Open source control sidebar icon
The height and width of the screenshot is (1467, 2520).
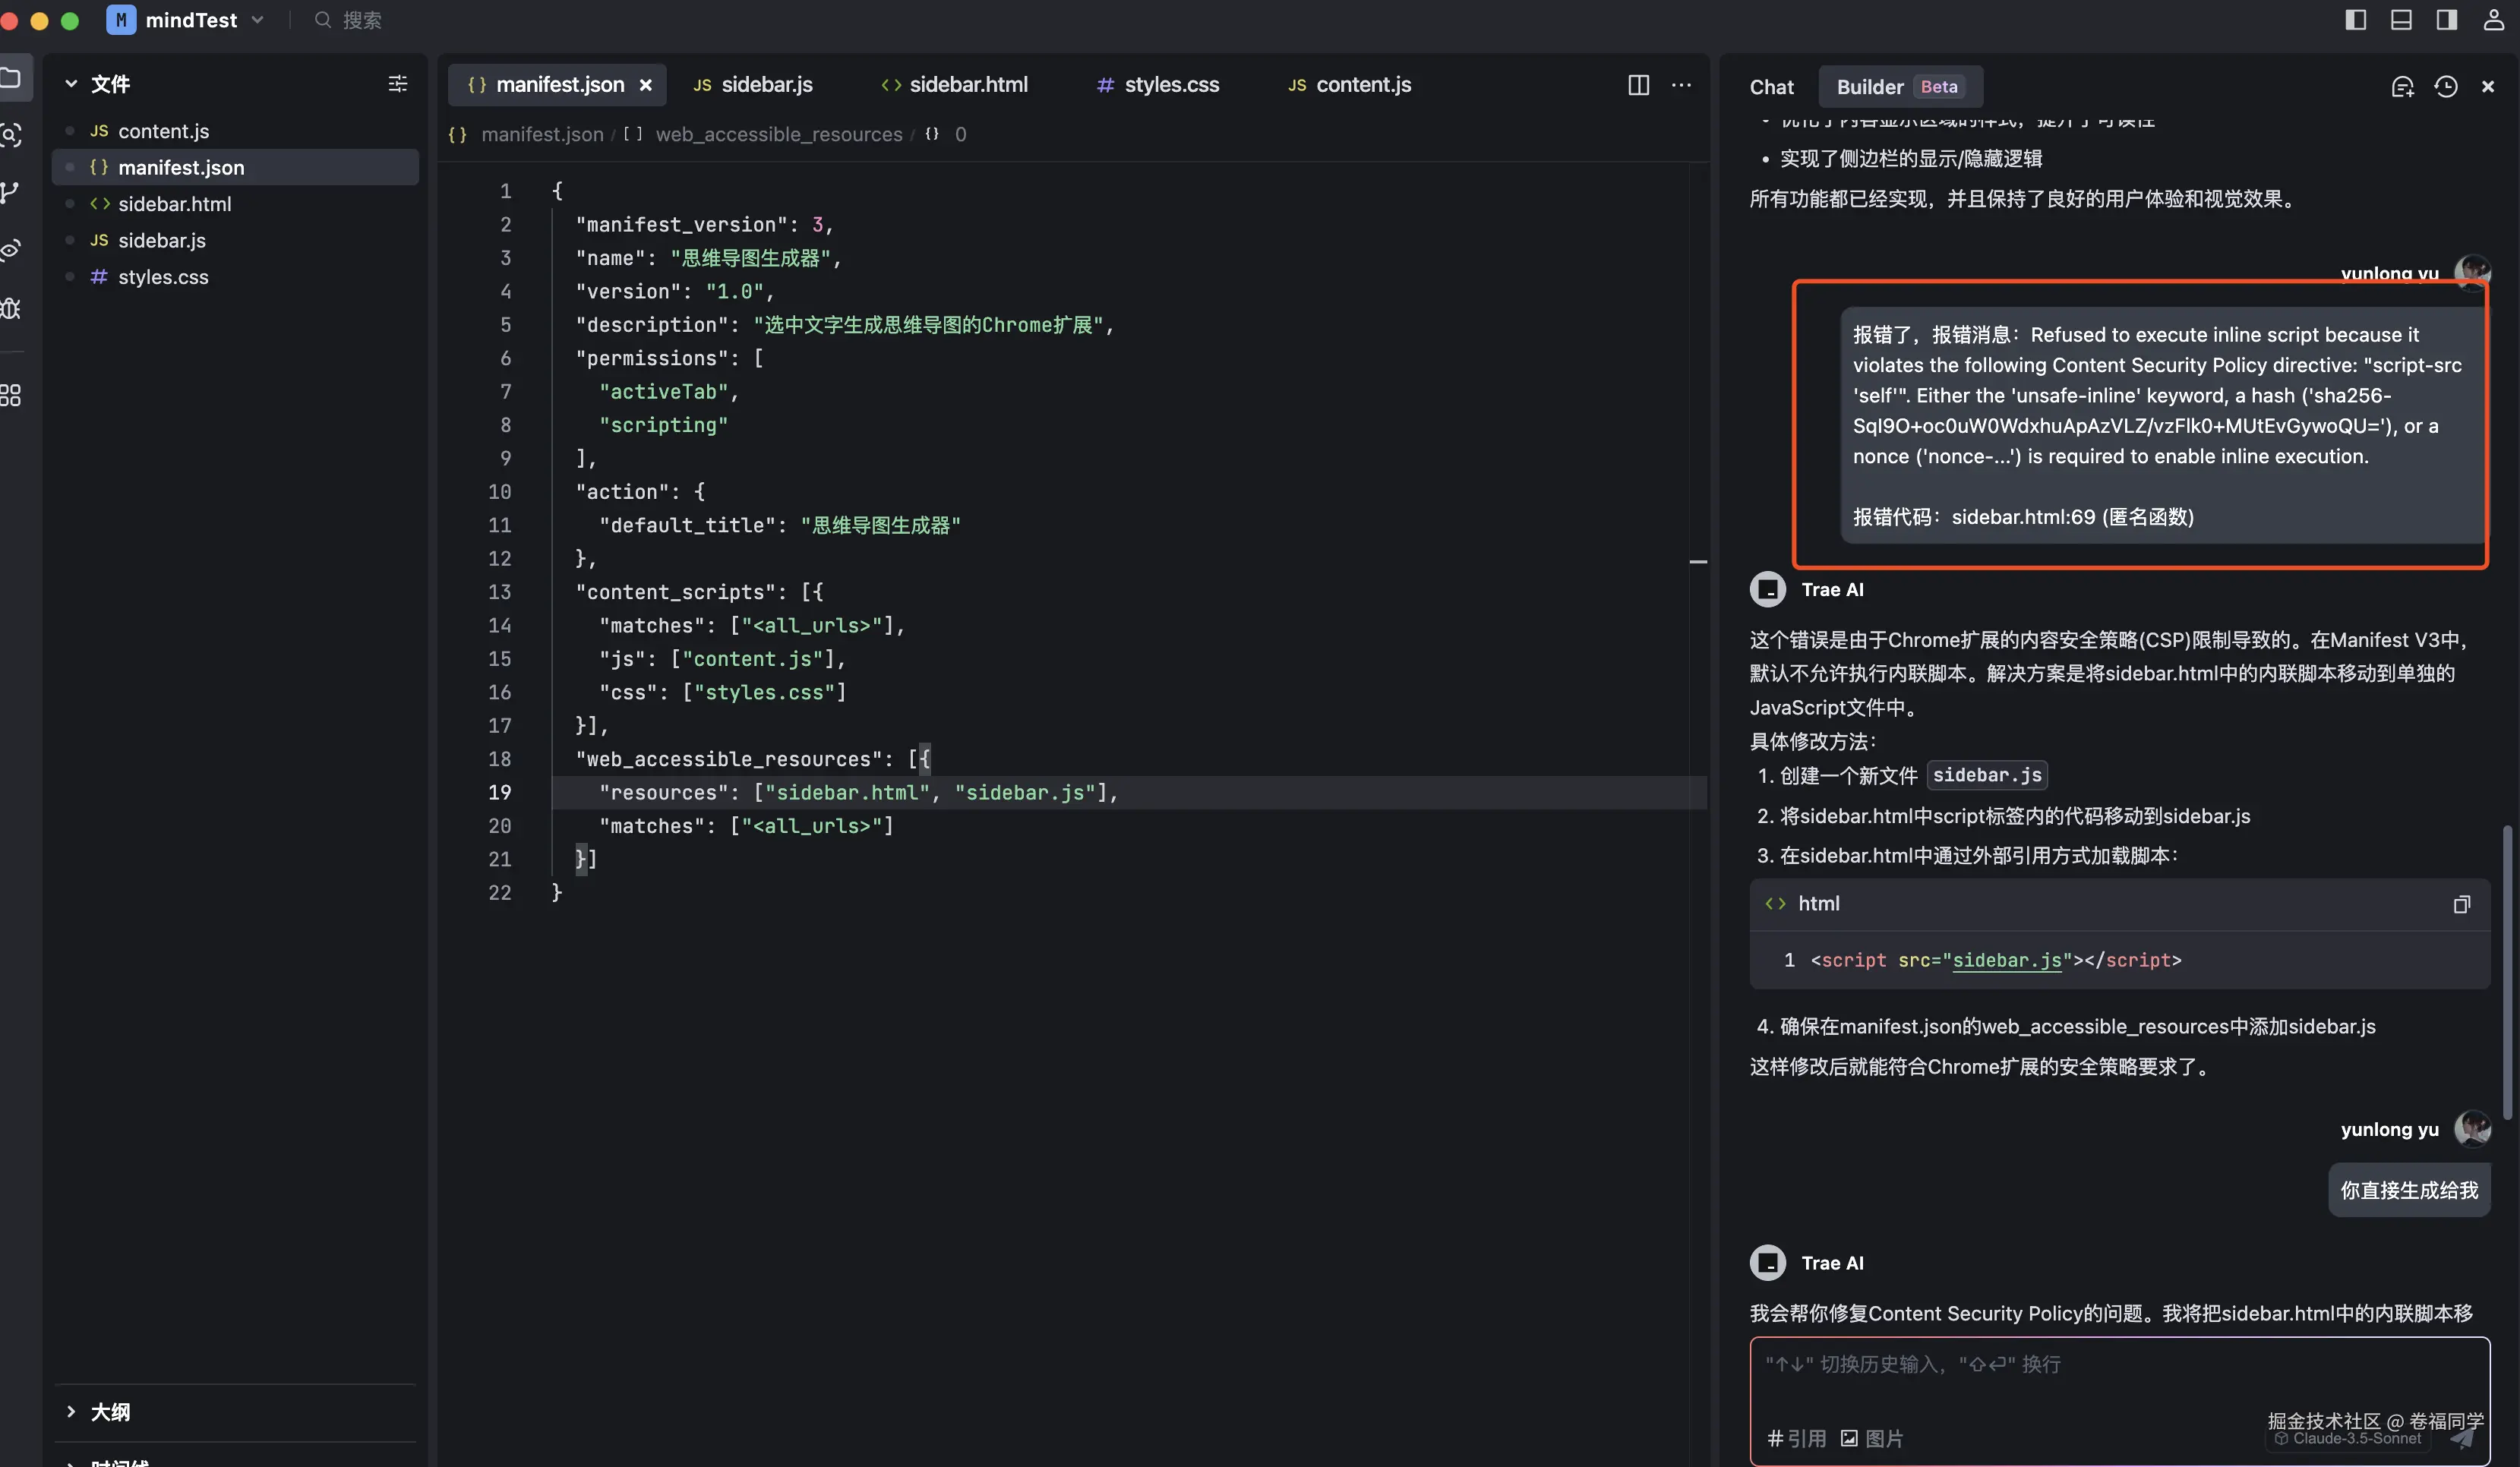[11, 192]
